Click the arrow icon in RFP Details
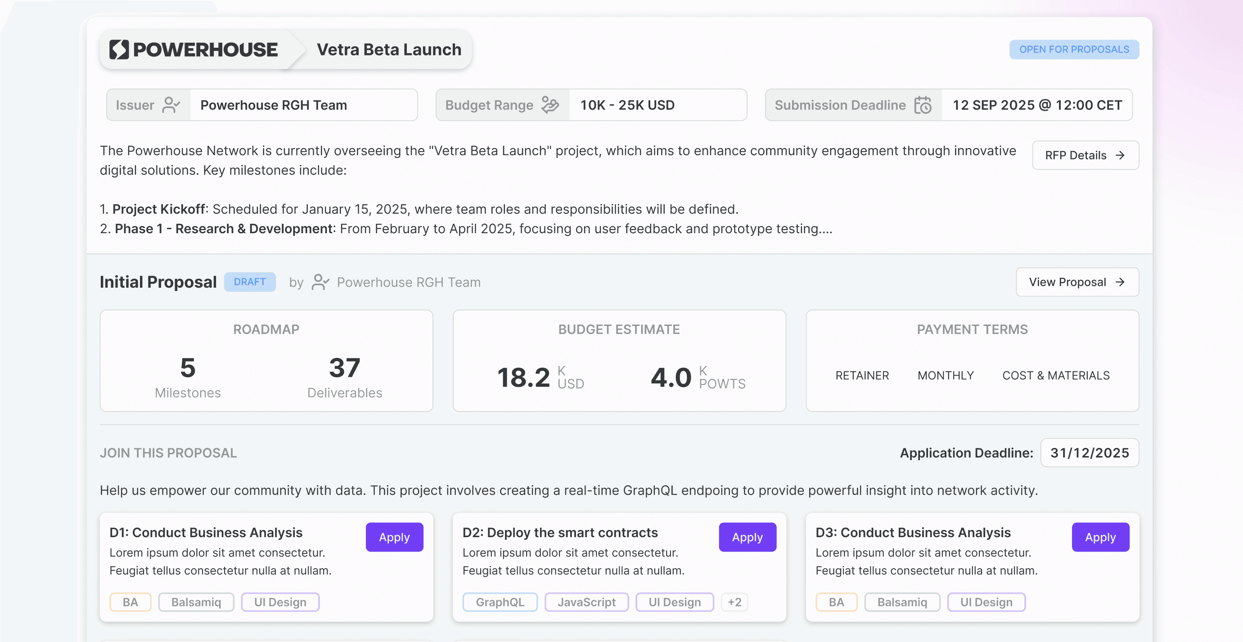Screen dimensions: 1243x642 (1120, 155)
